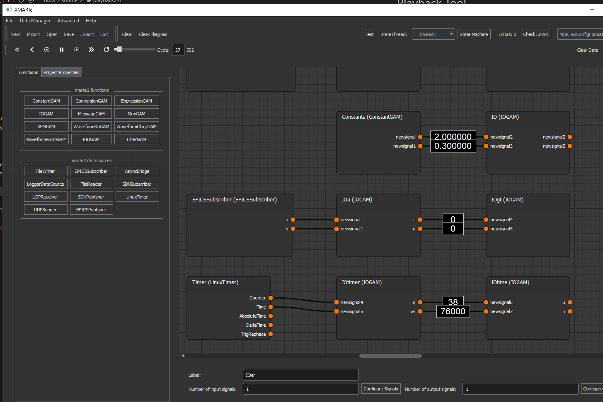Screen dimensions: 603x402
Task: Step back one cycle with single chevron
Action: [x=32, y=50]
